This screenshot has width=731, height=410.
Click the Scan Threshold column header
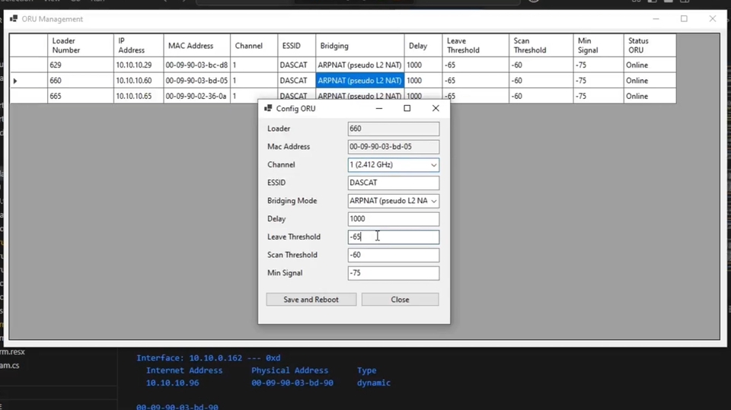tap(541, 46)
